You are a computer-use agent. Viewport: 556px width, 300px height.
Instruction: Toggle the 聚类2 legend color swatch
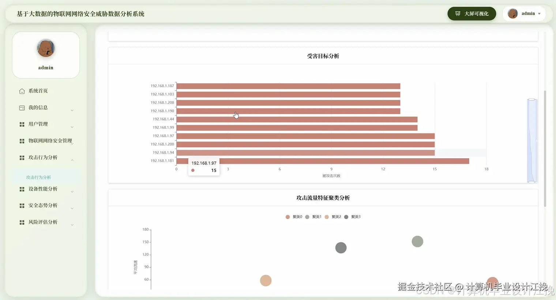(326, 216)
